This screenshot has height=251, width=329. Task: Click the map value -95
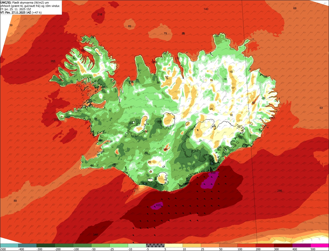(x=60, y=80)
